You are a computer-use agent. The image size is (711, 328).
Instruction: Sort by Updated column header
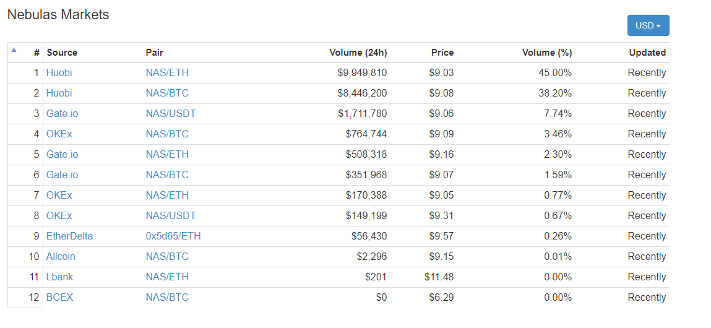click(x=647, y=53)
